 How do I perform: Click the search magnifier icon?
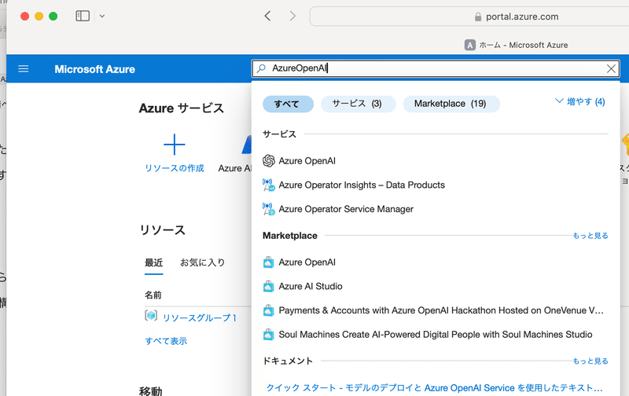click(261, 68)
